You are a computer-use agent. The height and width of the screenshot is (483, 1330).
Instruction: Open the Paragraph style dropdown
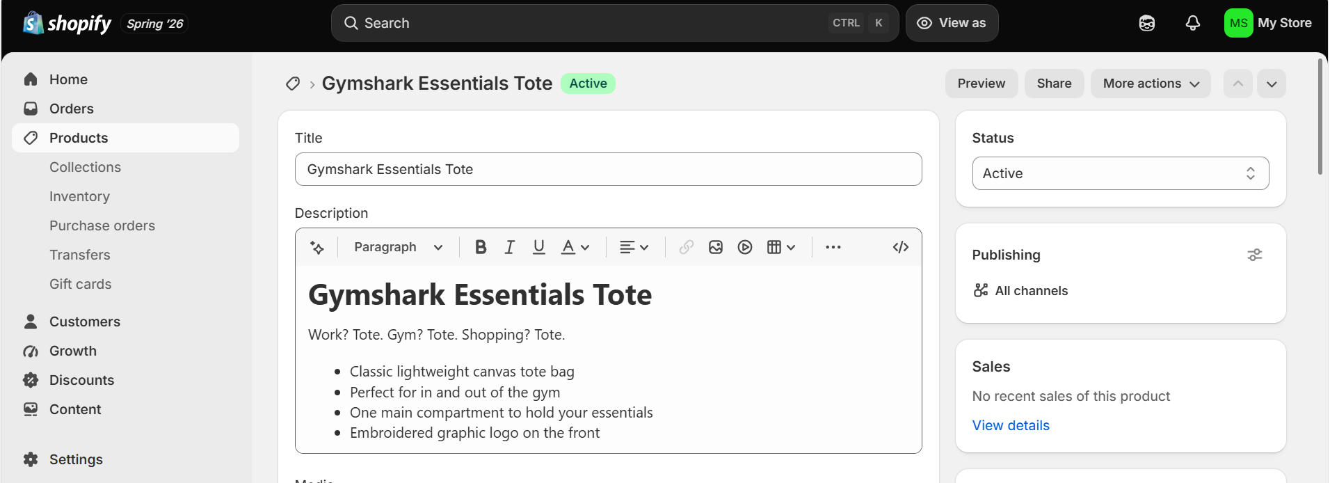click(398, 247)
